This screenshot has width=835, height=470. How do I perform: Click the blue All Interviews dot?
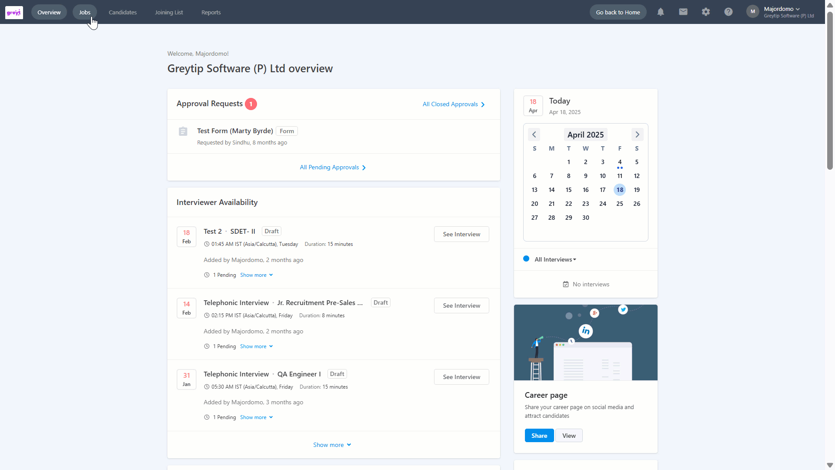point(526,259)
